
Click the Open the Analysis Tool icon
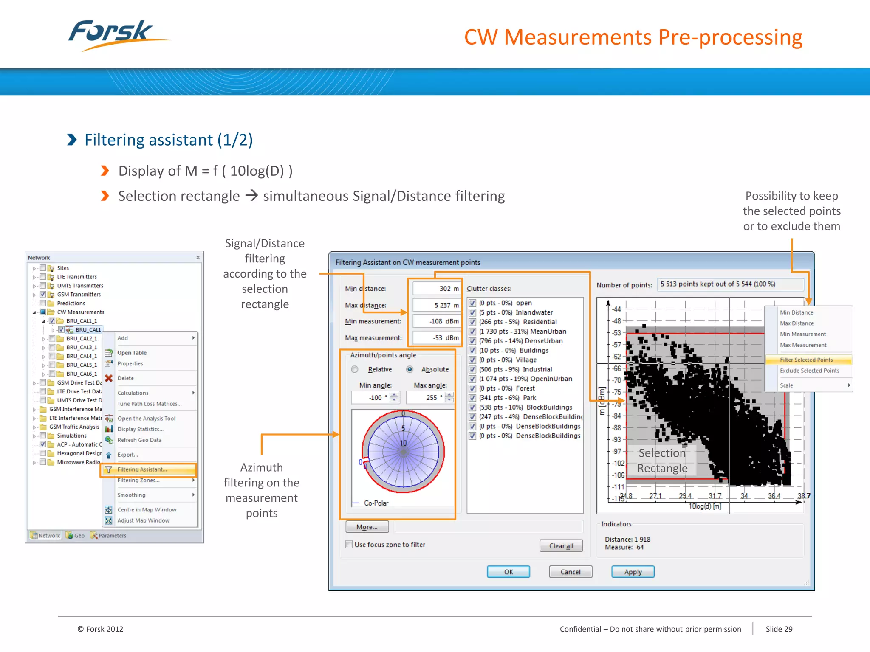109,419
